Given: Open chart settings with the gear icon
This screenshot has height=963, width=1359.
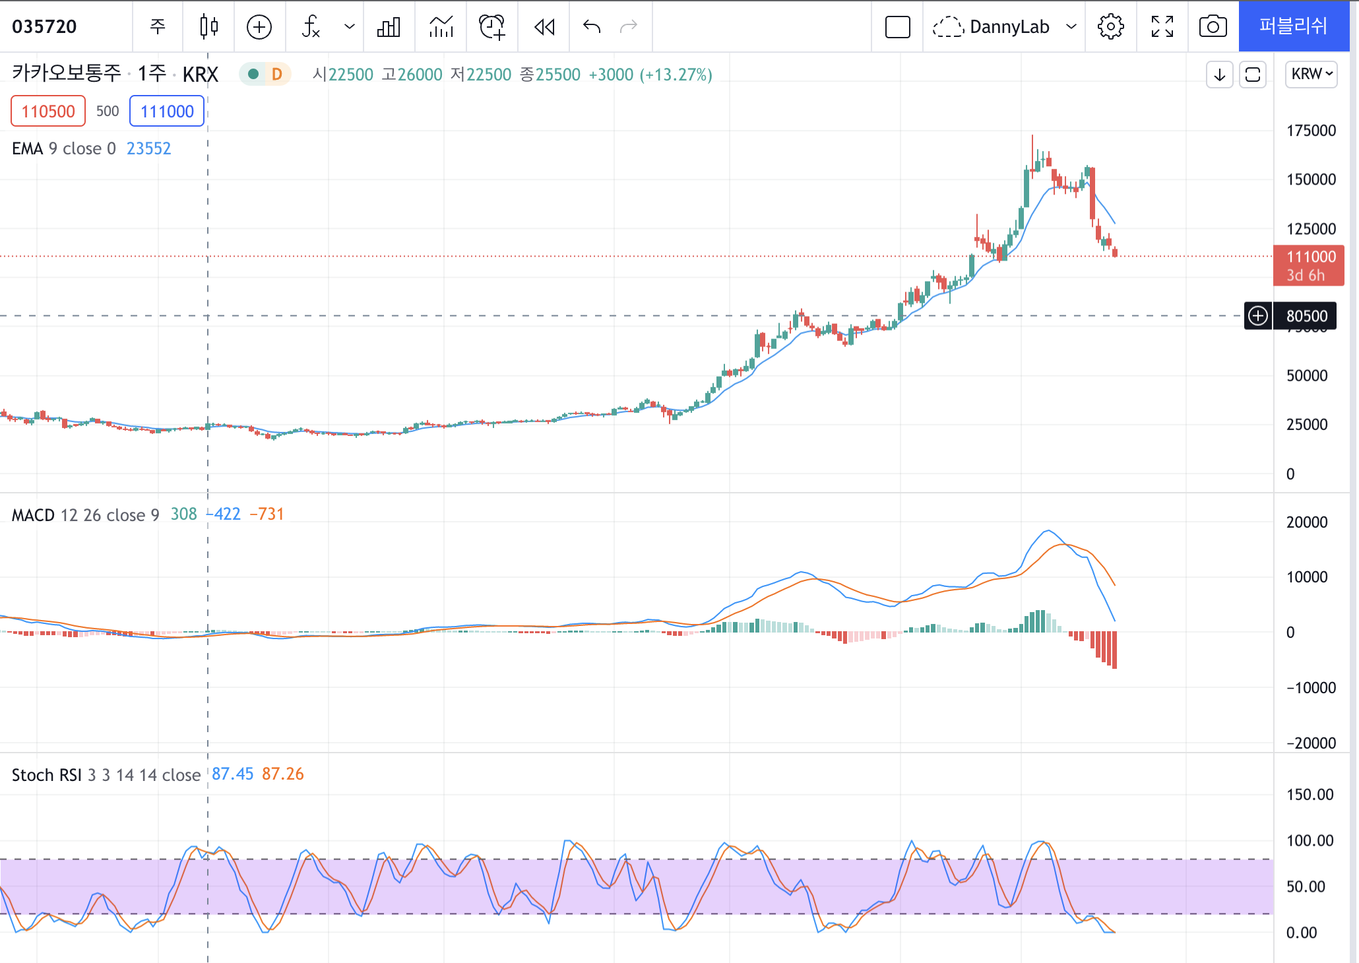Looking at the screenshot, I should click(x=1110, y=26).
